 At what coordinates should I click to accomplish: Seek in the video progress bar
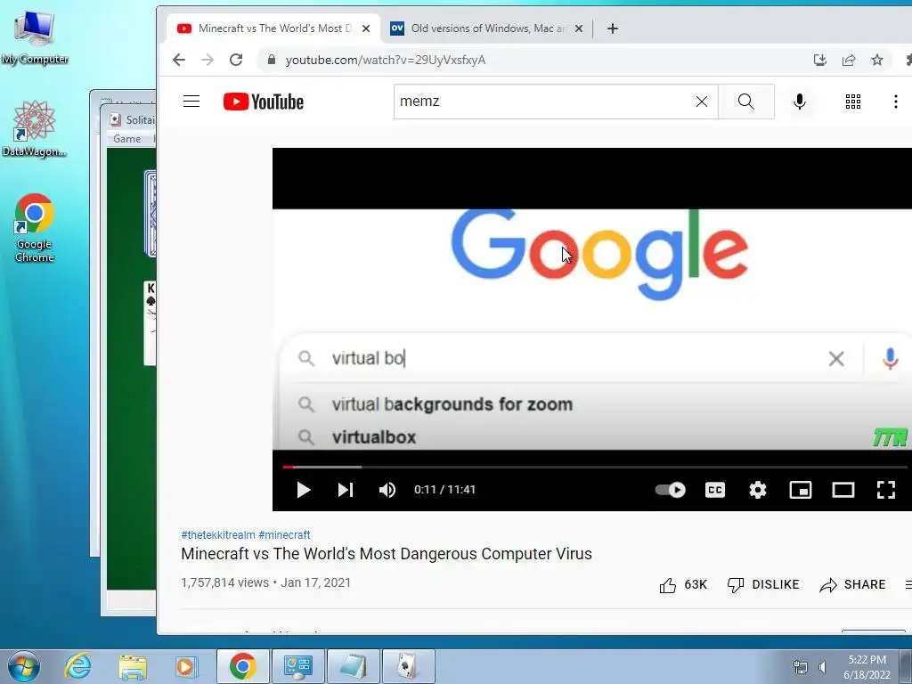coord(594,467)
